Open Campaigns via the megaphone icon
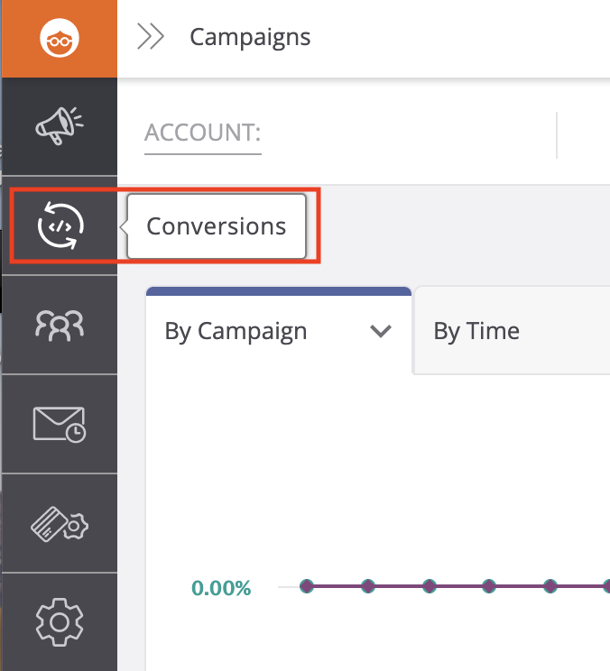Screen dimensions: 610x671 60,126
